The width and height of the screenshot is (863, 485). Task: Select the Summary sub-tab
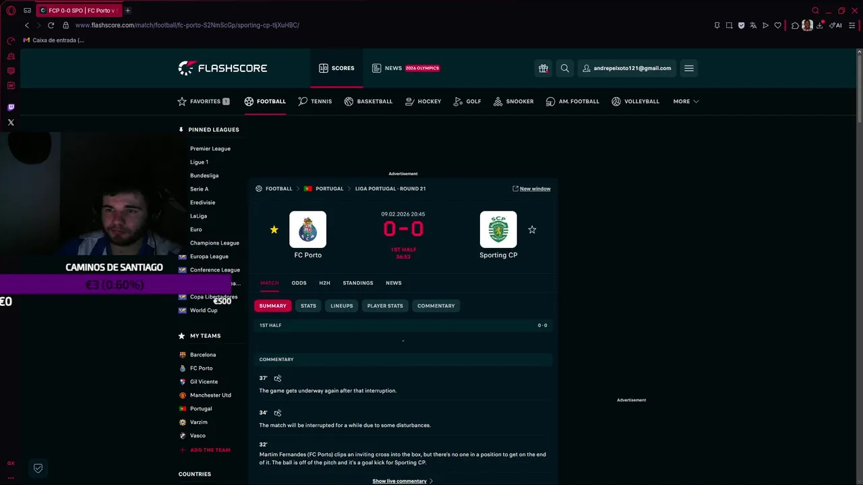click(272, 306)
